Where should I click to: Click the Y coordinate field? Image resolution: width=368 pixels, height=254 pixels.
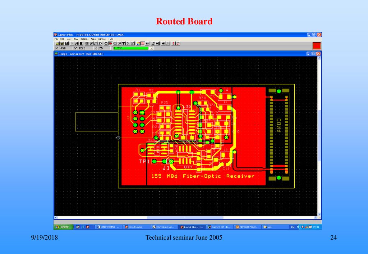(86, 48)
